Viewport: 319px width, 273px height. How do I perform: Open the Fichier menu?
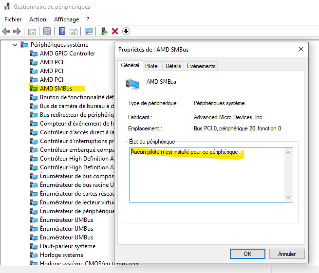pos(13,19)
